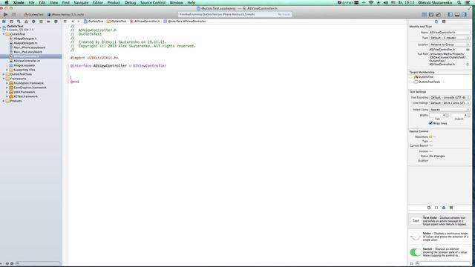Select Switch object in library
The width and height of the screenshot is (475, 267).
pyautogui.click(x=439, y=252)
